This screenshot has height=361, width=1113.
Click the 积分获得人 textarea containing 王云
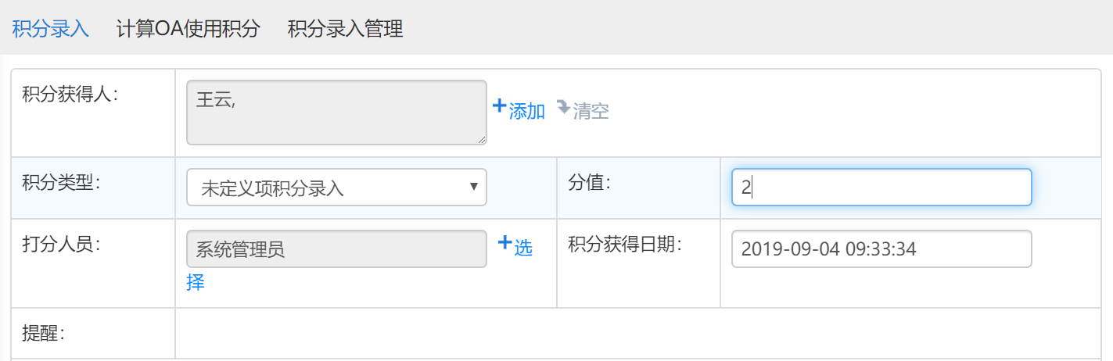(x=336, y=112)
